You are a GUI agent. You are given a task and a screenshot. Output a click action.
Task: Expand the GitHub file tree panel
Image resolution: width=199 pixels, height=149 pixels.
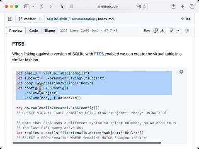click(x=10, y=19)
